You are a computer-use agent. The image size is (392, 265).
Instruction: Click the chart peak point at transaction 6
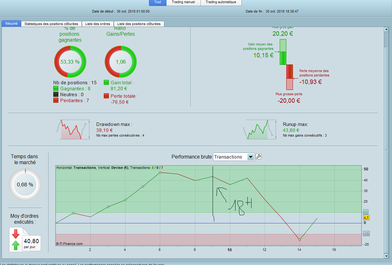click(x=160, y=172)
